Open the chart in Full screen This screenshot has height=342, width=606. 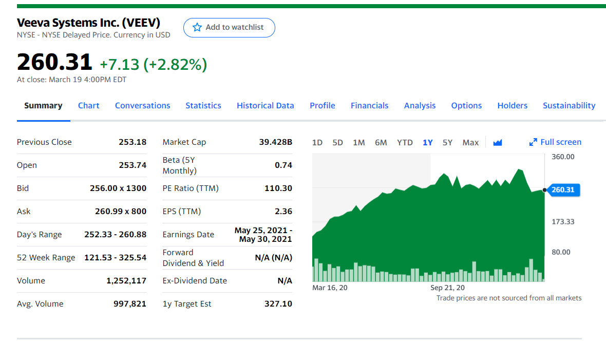click(x=555, y=142)
